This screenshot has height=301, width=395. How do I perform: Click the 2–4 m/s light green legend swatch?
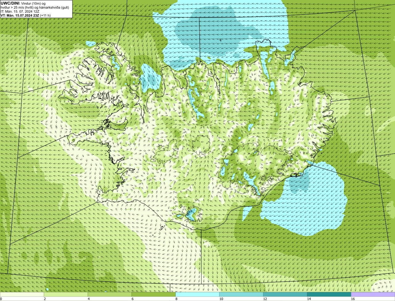(x=66, y=295)
